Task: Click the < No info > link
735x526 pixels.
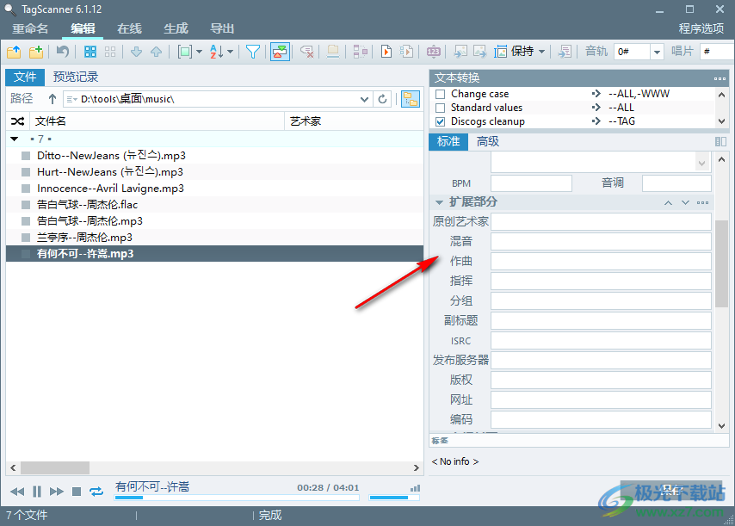Action: point(454,461)
